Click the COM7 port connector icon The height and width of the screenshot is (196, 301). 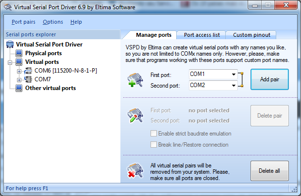(x=28, y=79)
